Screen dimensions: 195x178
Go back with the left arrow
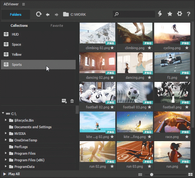pyautogui.click(x=48, y=14)
